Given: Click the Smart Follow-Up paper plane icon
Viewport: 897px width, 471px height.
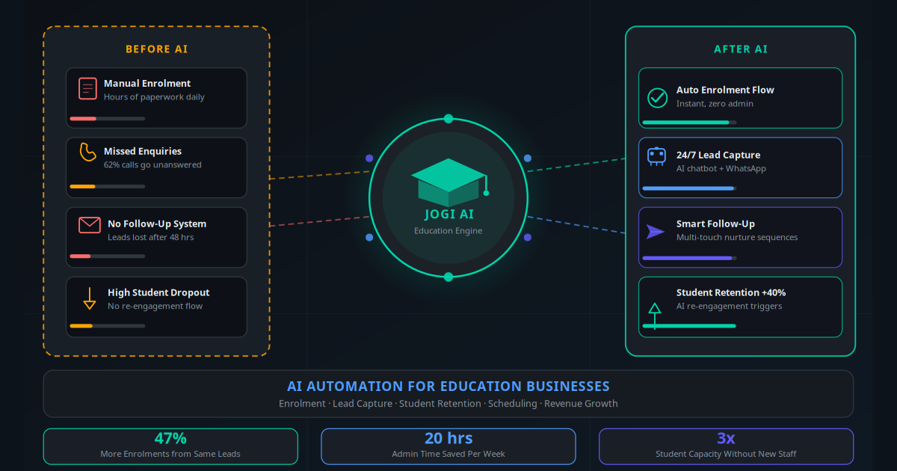Looking at the screenshot, I should click(656, 232).
